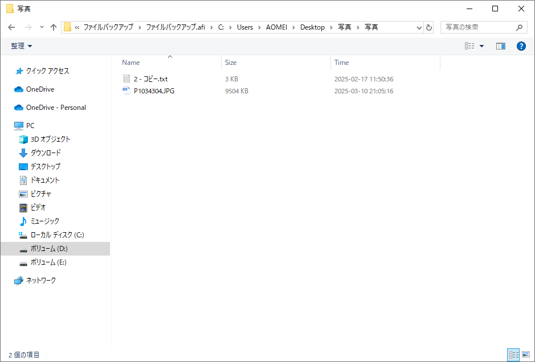Screen dimensions: 535x362
Task: Open the 整理 menu
Action: tap(21, 46)
